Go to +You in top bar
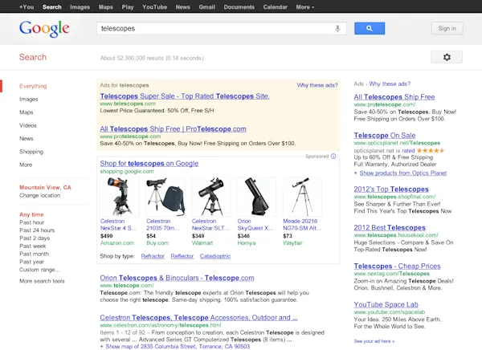 point(27,6)
